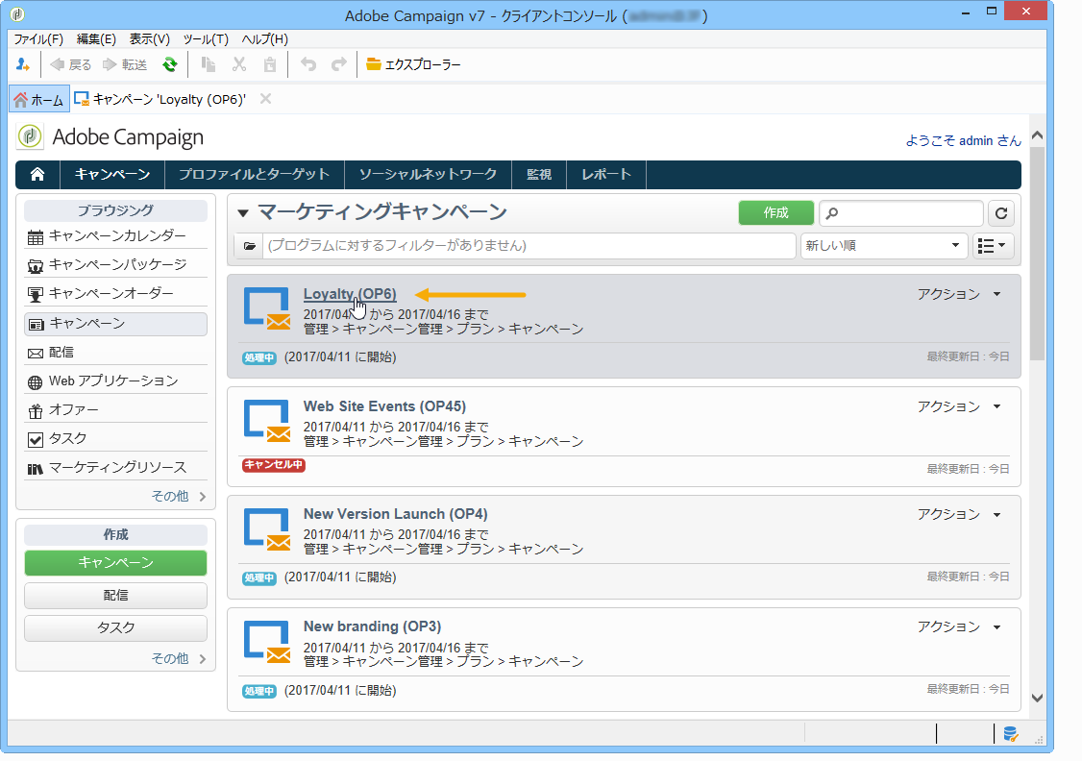Open New Version Launch (OP4) link
Image resolution: width=1082 pixels, height=761 pixels.
(x=395, y=514)
